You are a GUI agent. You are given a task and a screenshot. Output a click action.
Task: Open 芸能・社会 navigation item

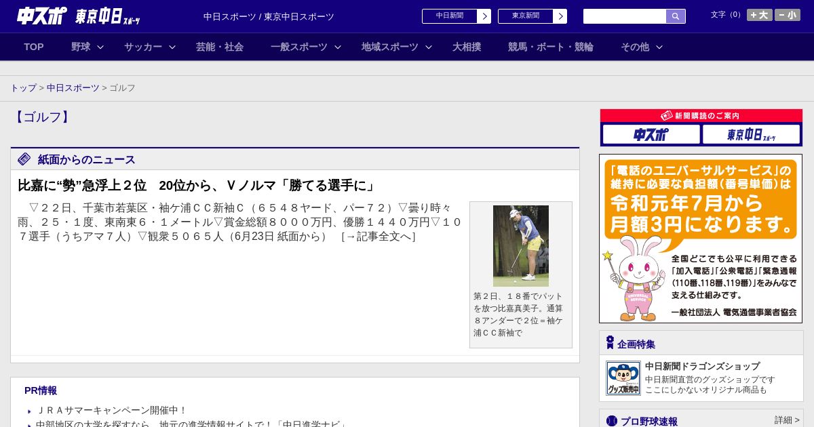pos(220,47)
